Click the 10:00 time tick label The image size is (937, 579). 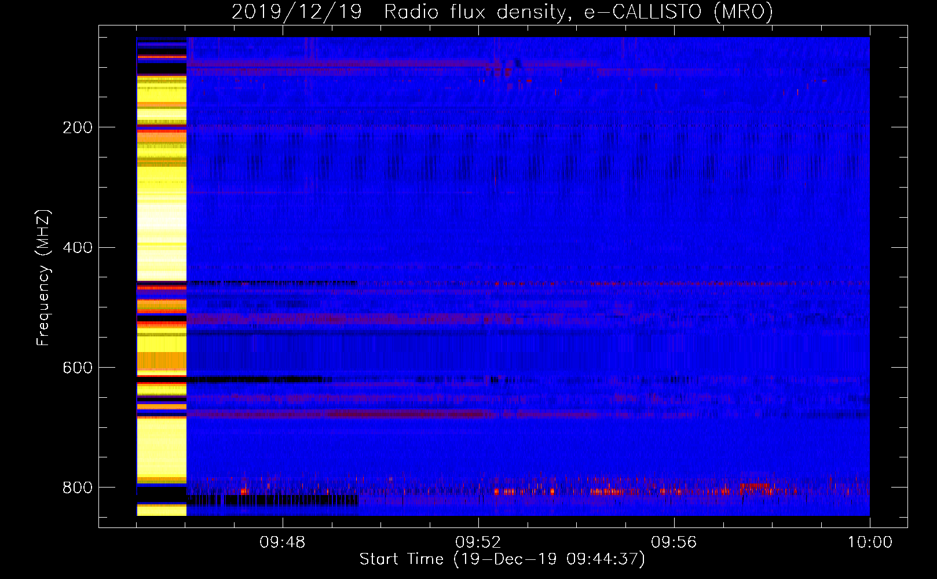(870, 543)
